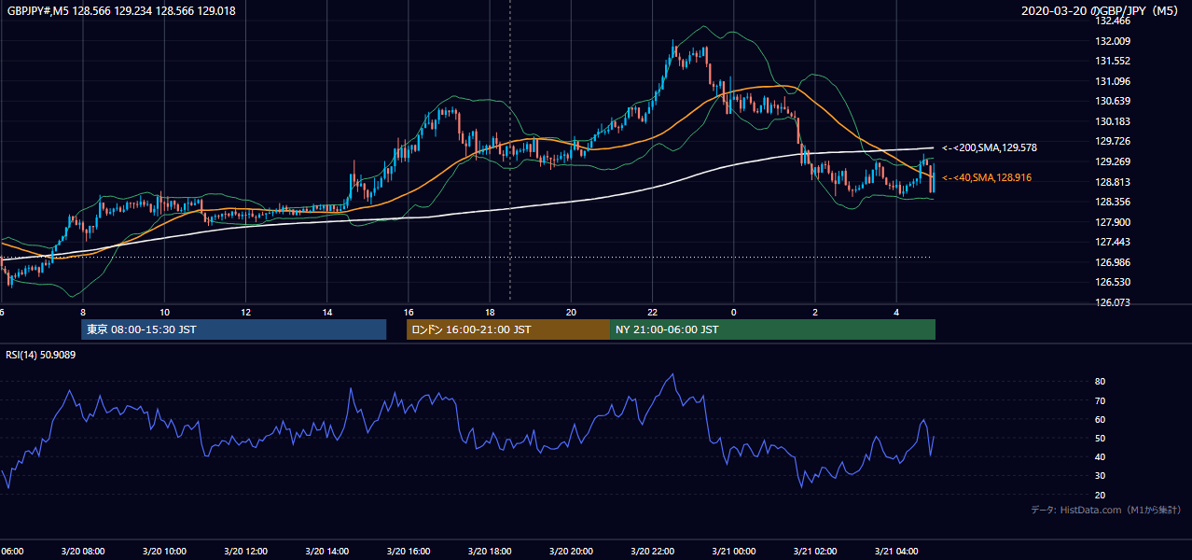Viewport: 1192px width, 560px height.
Task: Click the 東京 08:00-15:30 JST session bar
Action: pos(234,329)
